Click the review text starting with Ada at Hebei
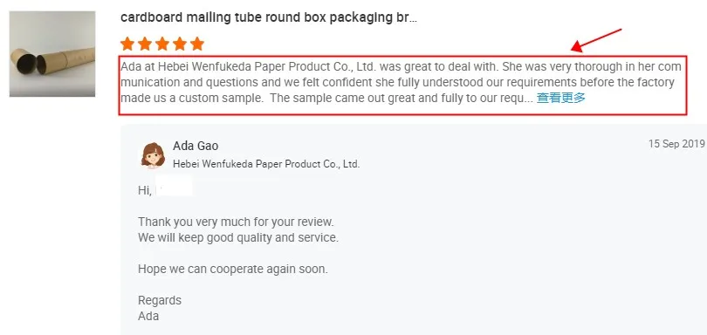Image resolution: width=707 pixels, height=335 pixels. tap(402, 83)
